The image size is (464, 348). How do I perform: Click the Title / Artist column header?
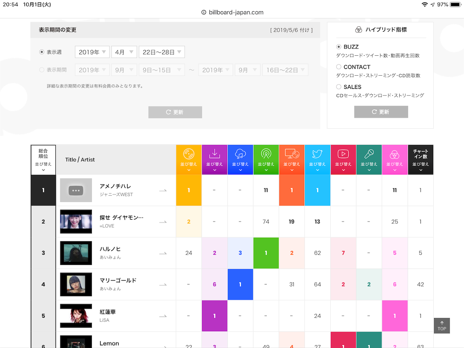tap(80, 159)
